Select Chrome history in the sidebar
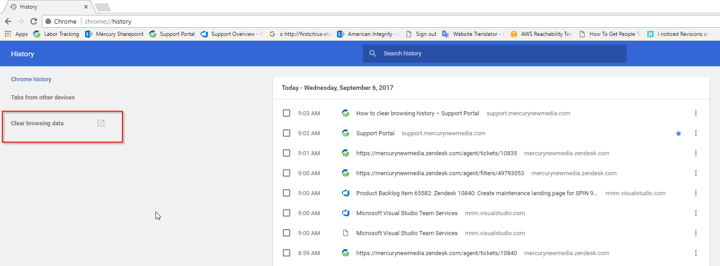Viewport: 720px width, 266px height. click(x=31, y=79)
